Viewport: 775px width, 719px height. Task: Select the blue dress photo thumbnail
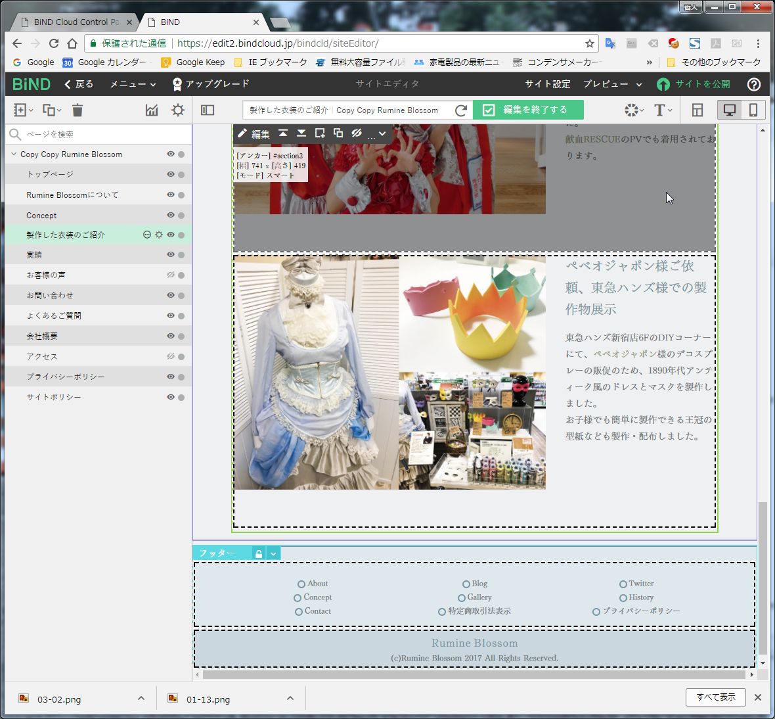pyautogui.click(x=317, y=373)
